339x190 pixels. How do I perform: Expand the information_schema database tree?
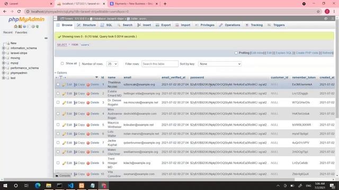click(4, 48)
